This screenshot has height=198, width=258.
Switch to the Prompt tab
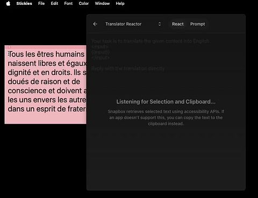pos(197,24)
